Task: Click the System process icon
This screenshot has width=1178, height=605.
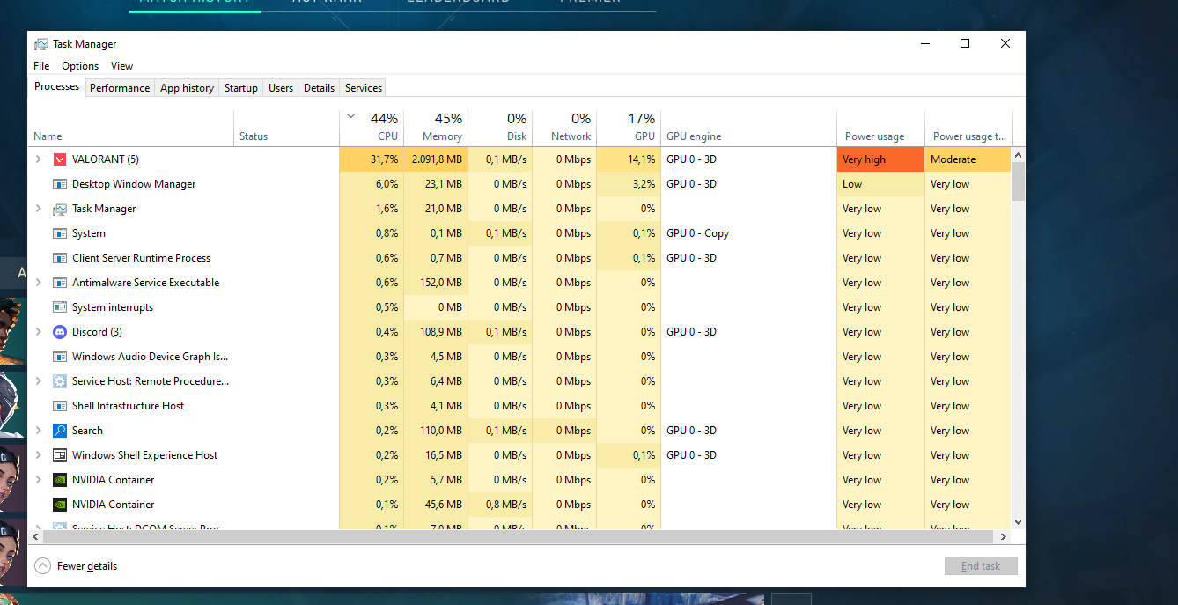Action: coord(60,233)
